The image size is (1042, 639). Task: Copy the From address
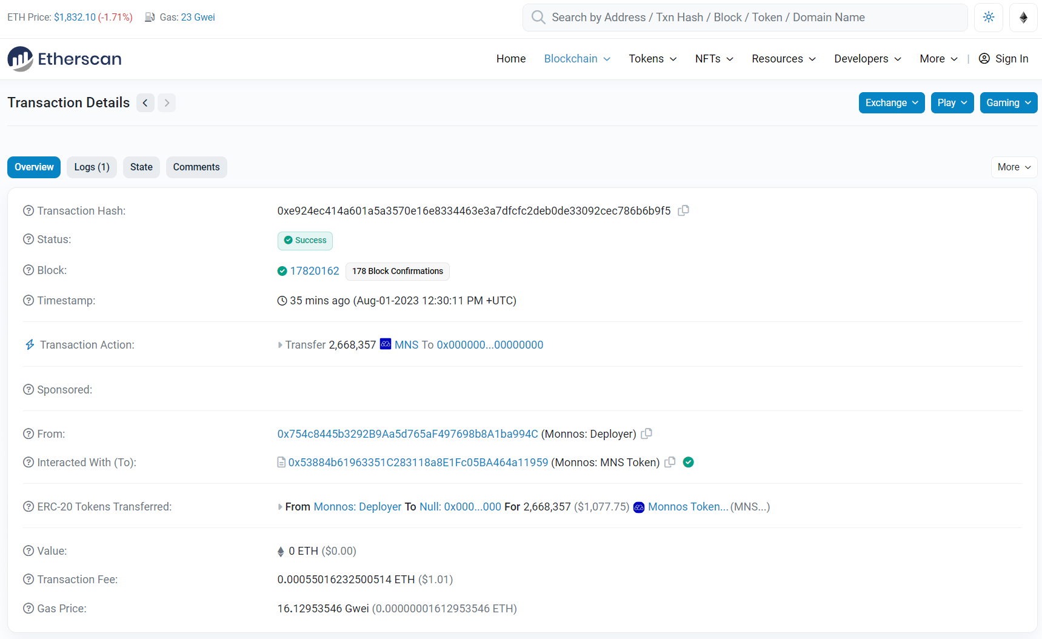(647, 433)
